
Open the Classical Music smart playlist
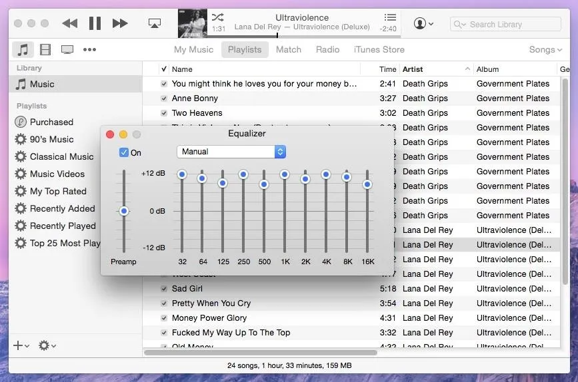tap(54, 156)
